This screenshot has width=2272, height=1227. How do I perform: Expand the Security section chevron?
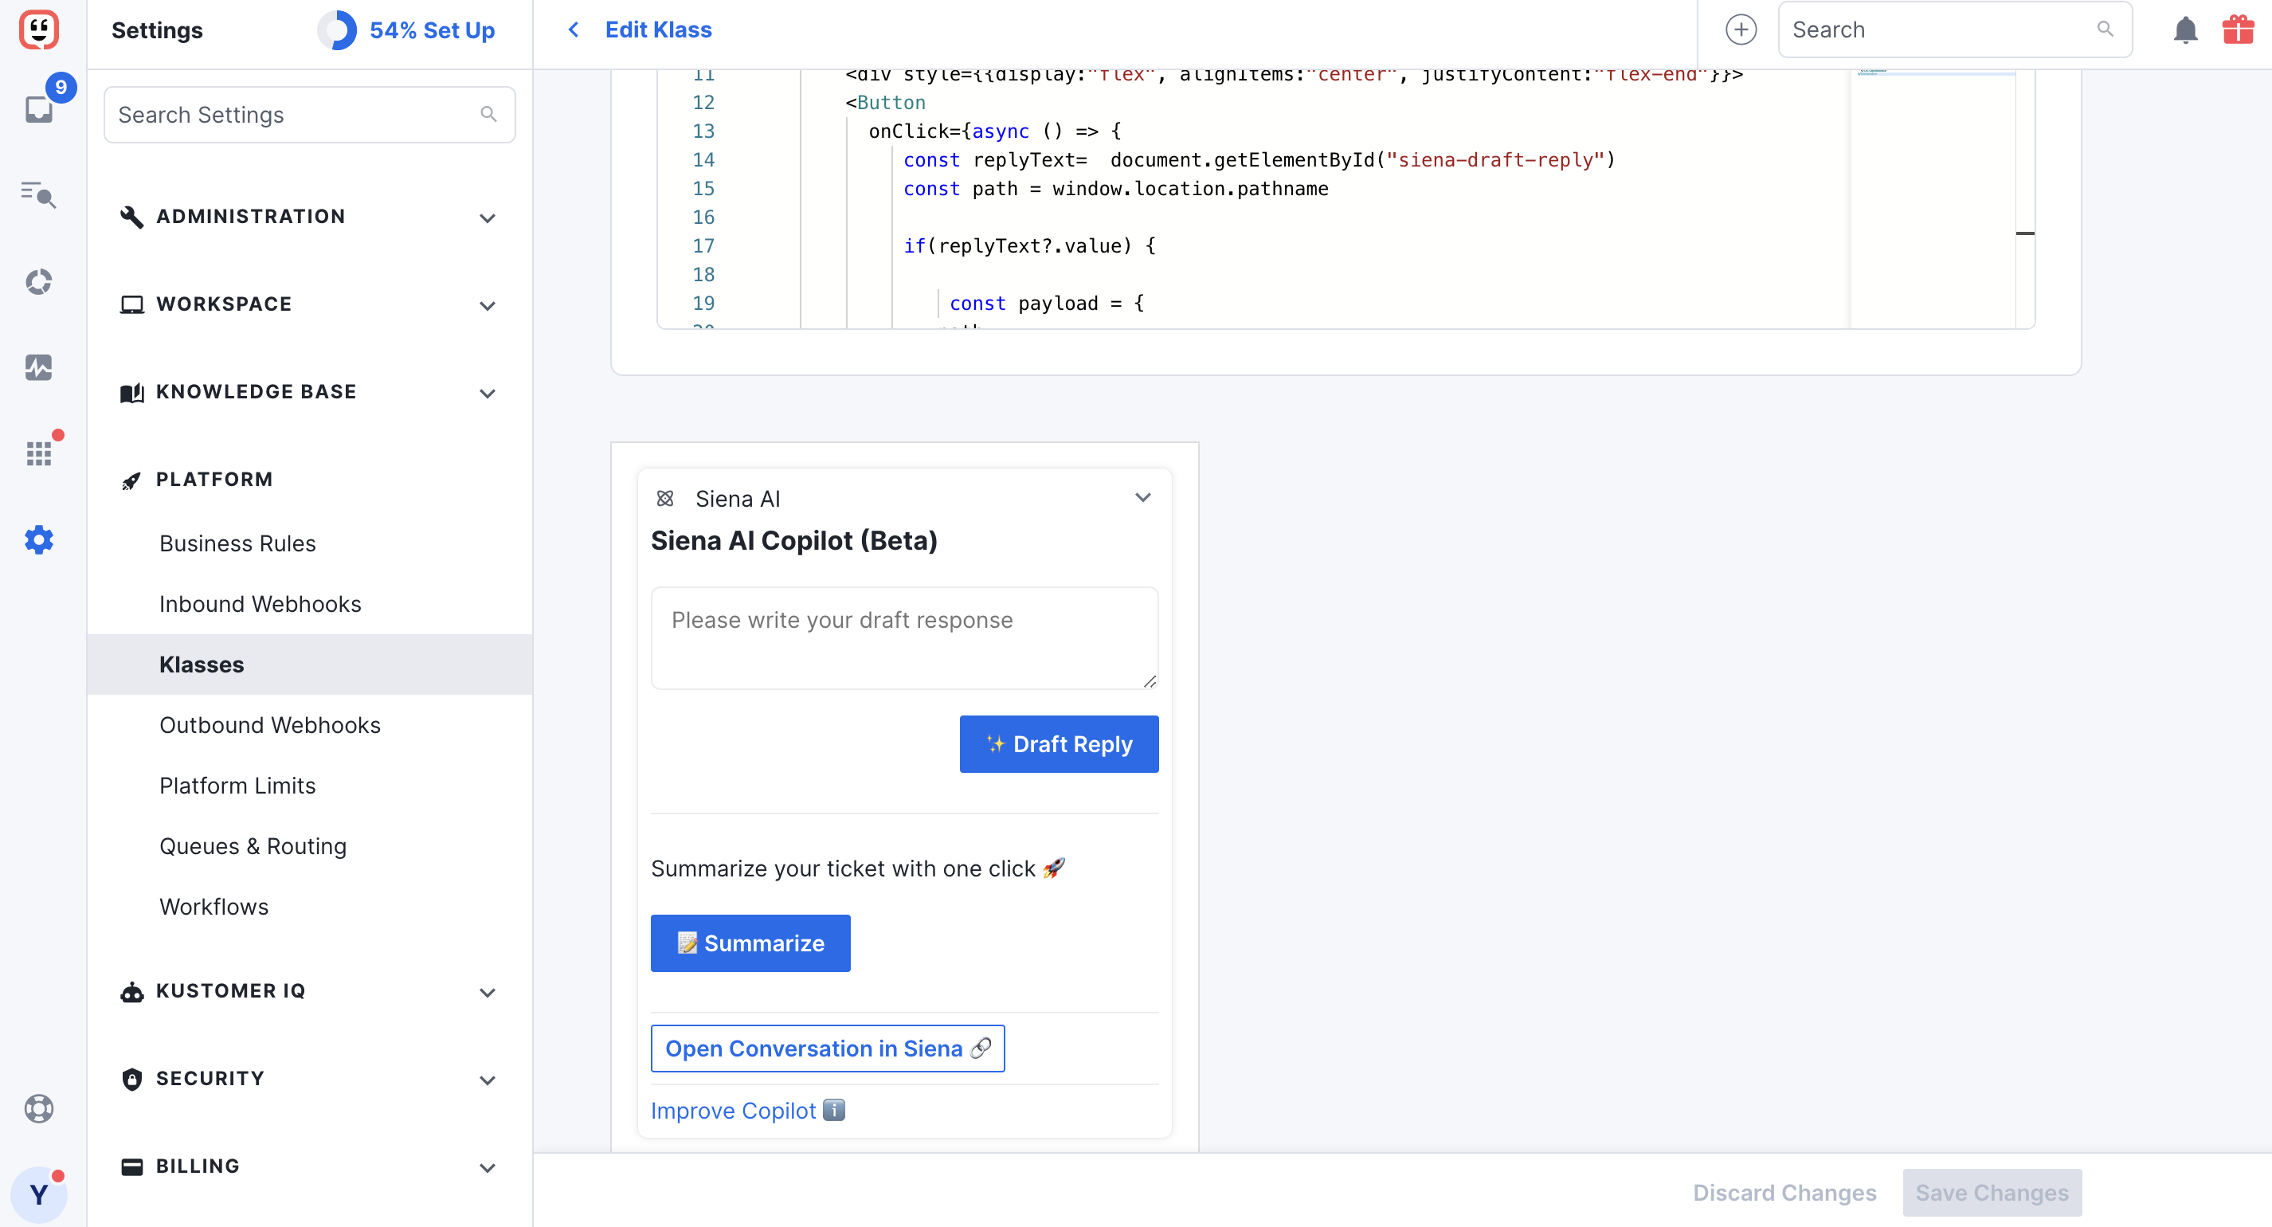pos(487,1080)
